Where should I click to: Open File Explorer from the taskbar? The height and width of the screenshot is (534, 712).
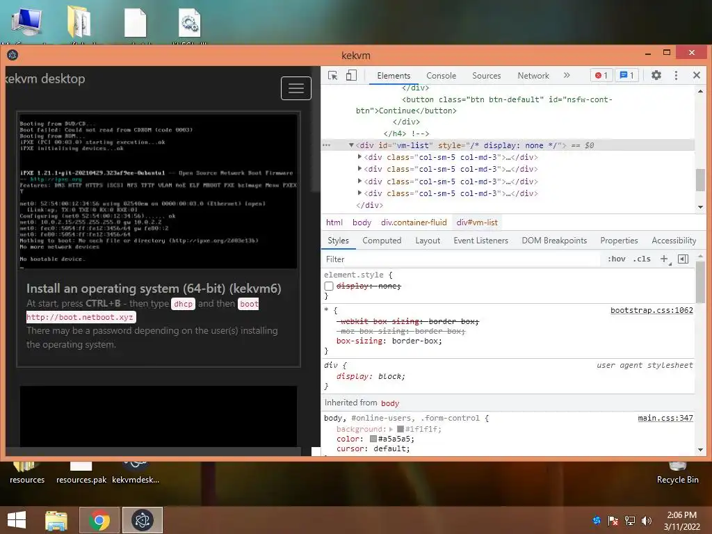tap(56, 520)
